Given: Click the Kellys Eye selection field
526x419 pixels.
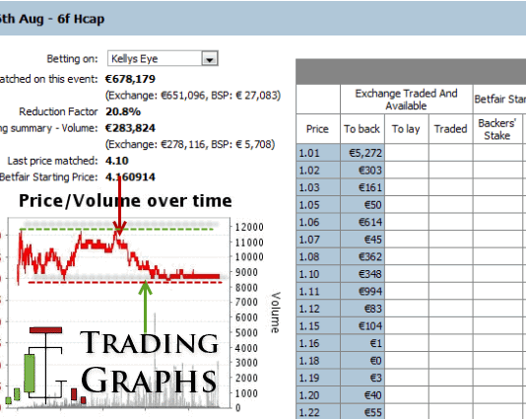Looking at the screenshot, I should pos(163,58).
